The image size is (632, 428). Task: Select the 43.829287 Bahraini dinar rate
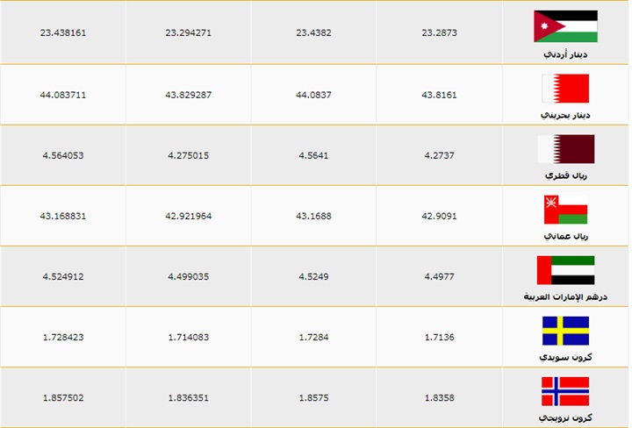(x=189, y=94)
